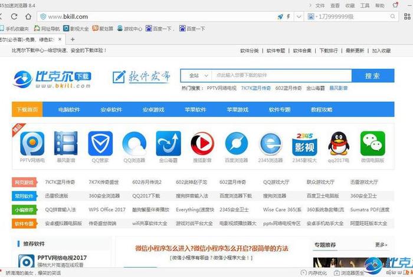
Task: Click the 软件分类 top link
Action: (x=249, y=51)
